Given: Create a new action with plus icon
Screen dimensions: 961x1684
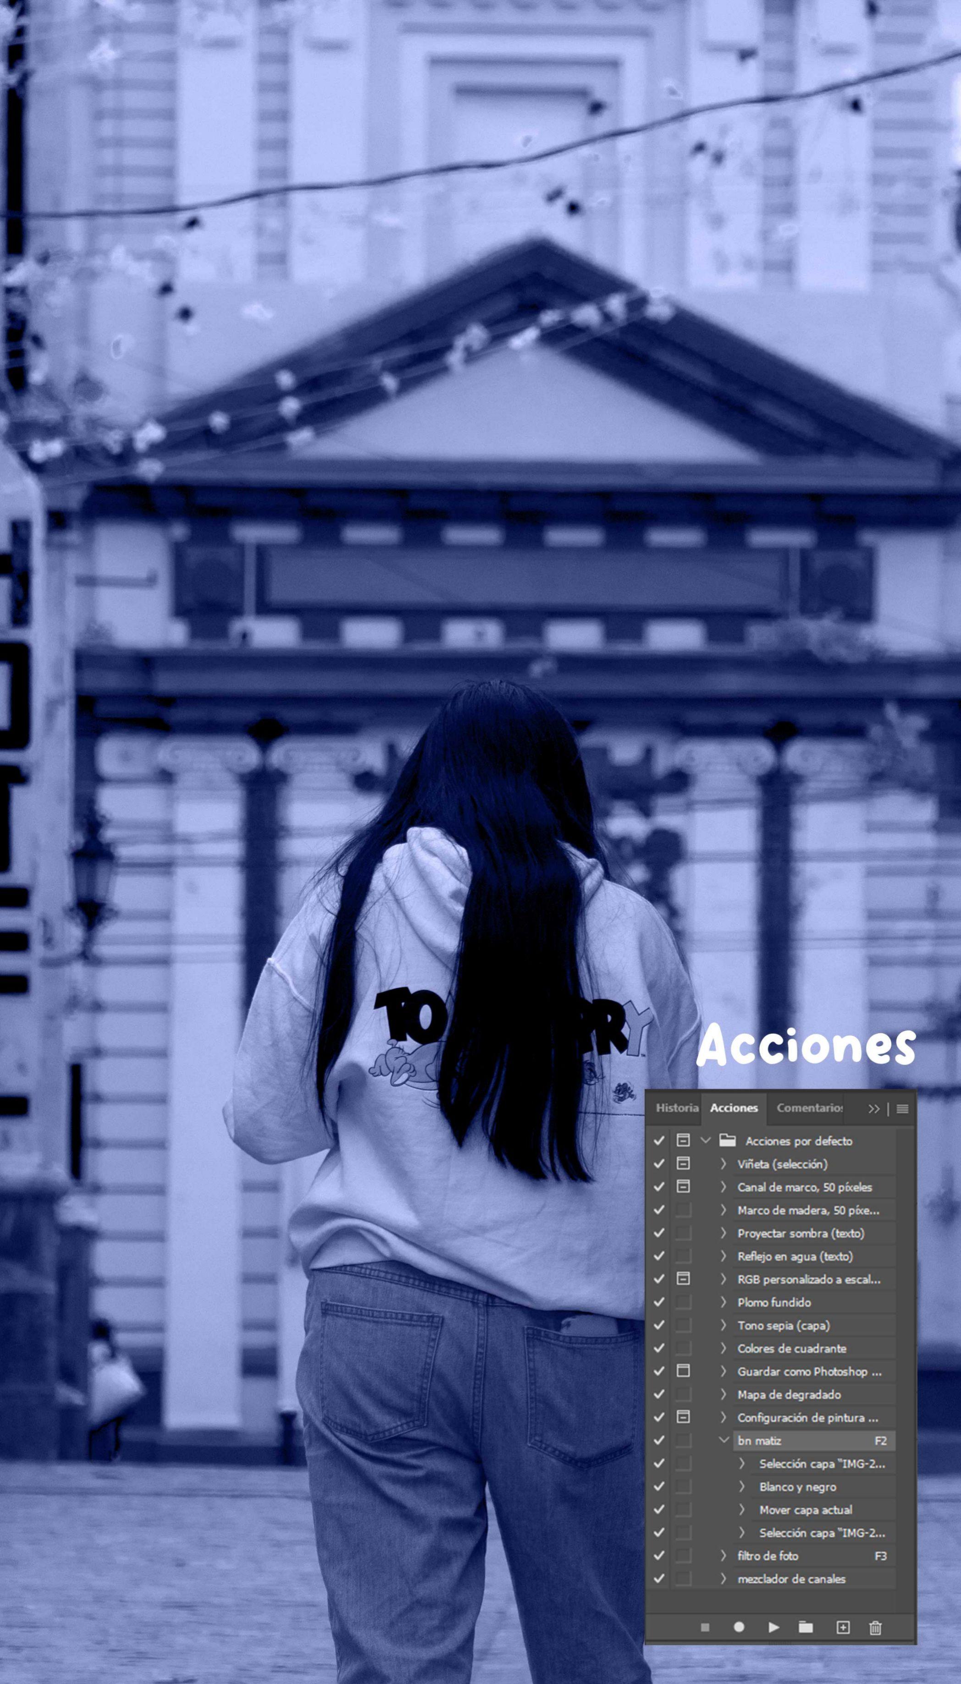Looking at the screenshot, I should pos(843,1627).
